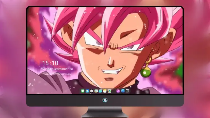
Task: Open the yellow Notes app in dock
Action: point(105,91)
